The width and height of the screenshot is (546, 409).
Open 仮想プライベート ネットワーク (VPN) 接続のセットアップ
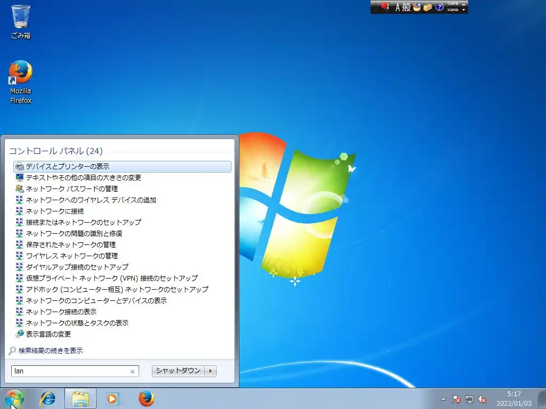[122, 278]
